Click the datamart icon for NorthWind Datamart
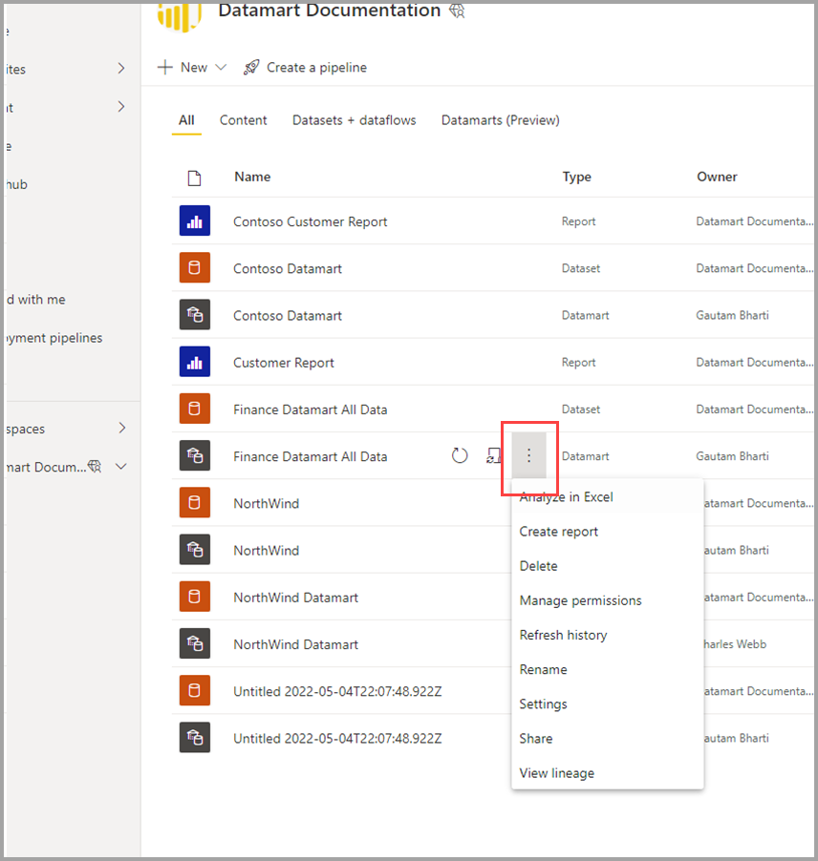This screenshot has width=818, height=861. pyautogui.click(x=195, y=643)
